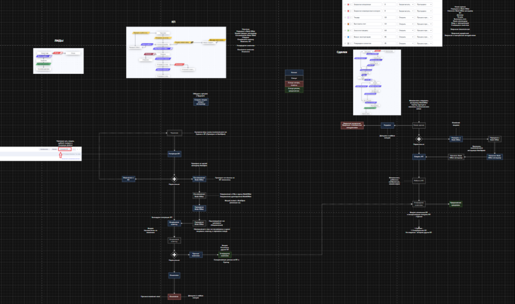Click the Тендер stage name field
This screenshot has width=515, height=304.
(366, 17)
